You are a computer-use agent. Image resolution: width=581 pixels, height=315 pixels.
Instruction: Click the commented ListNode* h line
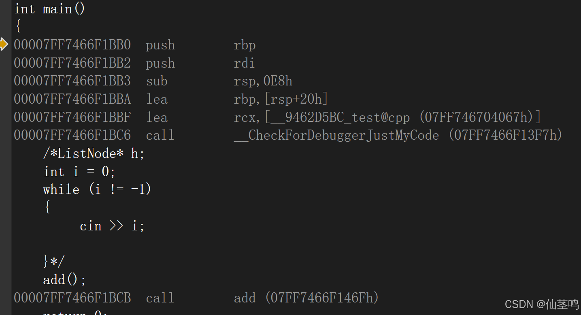pos(94,153)
